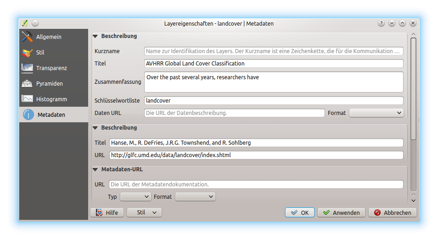Open the Daten URL Format dropdown

(376, 113)
